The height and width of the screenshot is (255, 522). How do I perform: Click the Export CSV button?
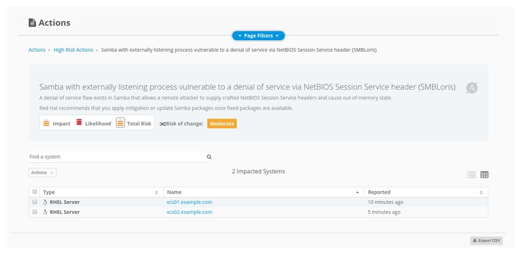click(486, 240)
